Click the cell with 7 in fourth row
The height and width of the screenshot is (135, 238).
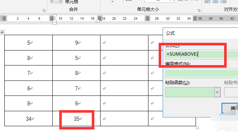tap(76, 88)
